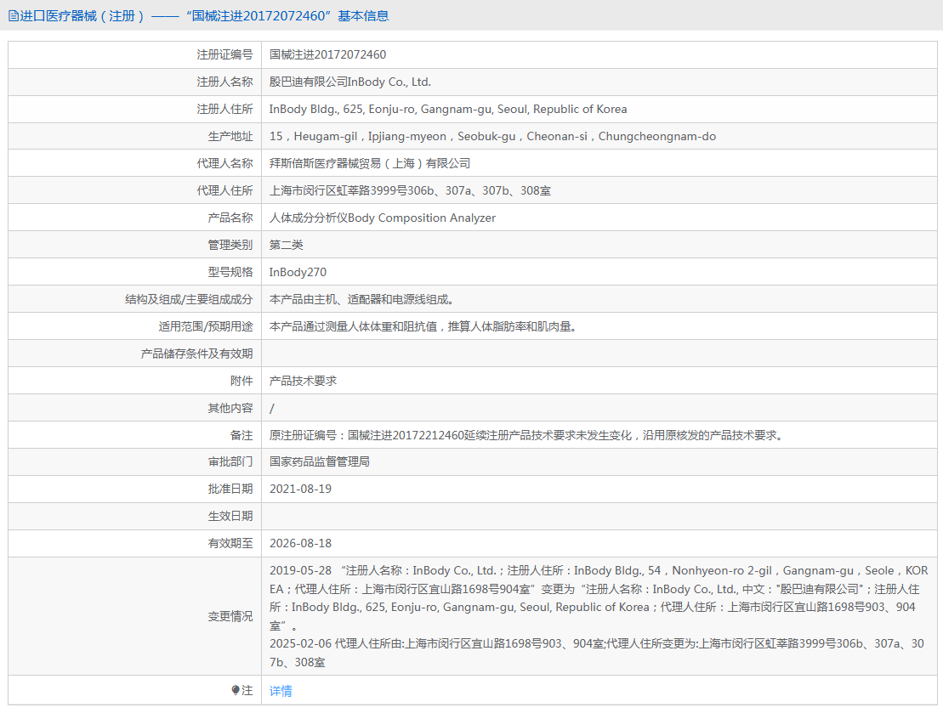Click the 结构及组成/主要组成成分 label

[x=189, y=299]
